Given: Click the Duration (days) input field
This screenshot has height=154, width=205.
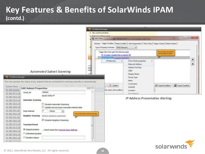Looking at the screenshot, I should (x=63, y=138).
